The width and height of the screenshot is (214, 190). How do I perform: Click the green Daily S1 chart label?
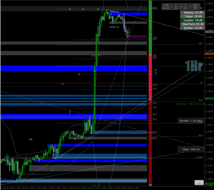pos(96,100)
